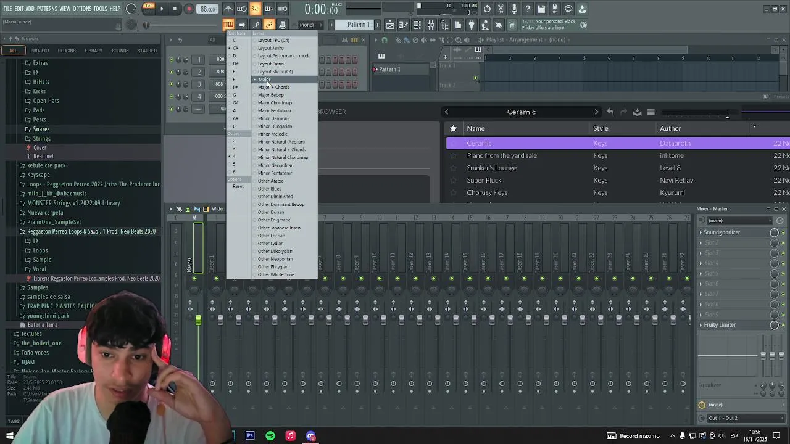Switch to browser LIBRARY tab
Image resolution: width=790 pixels, height=444 pixels.
(94, 51)
